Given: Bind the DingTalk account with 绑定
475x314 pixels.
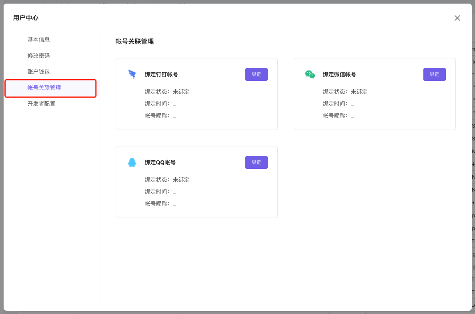Looking at the screenshot, I should (x=256, y=74).
